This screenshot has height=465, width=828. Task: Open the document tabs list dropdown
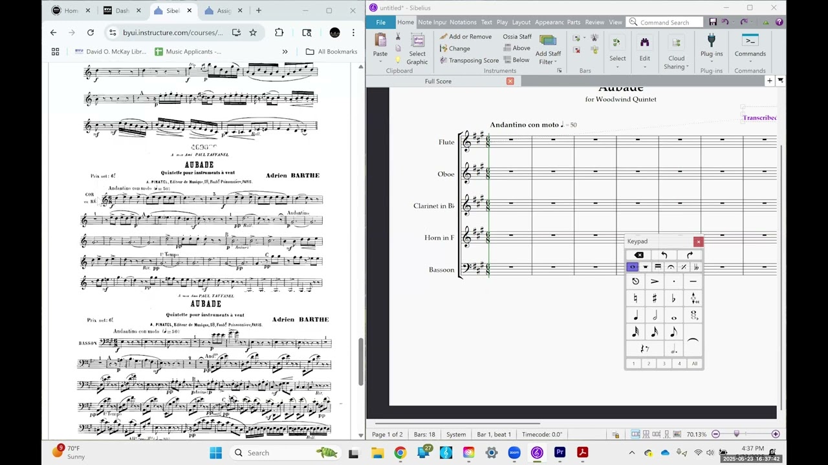click(780, 81)
